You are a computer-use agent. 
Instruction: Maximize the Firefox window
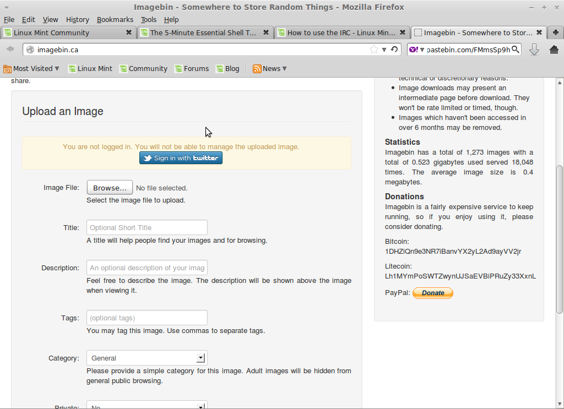click(544, 7)
